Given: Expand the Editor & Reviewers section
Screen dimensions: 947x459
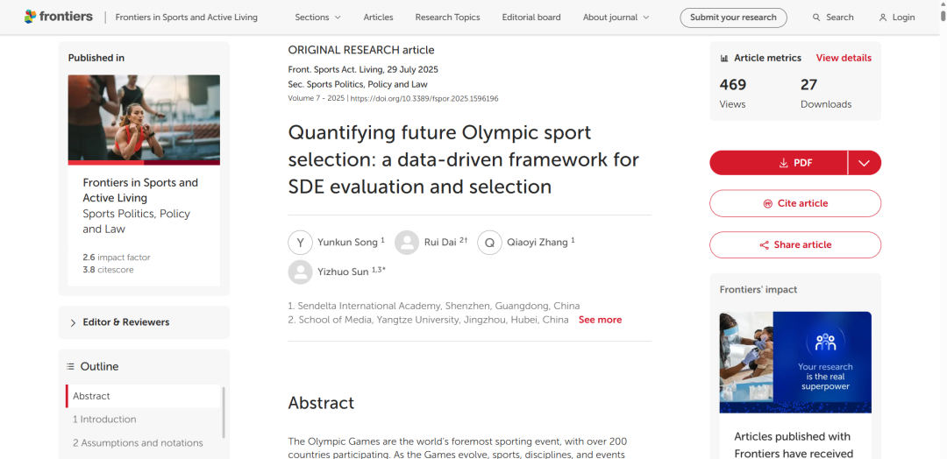Looking at the screenshot, I should [144, 322].
